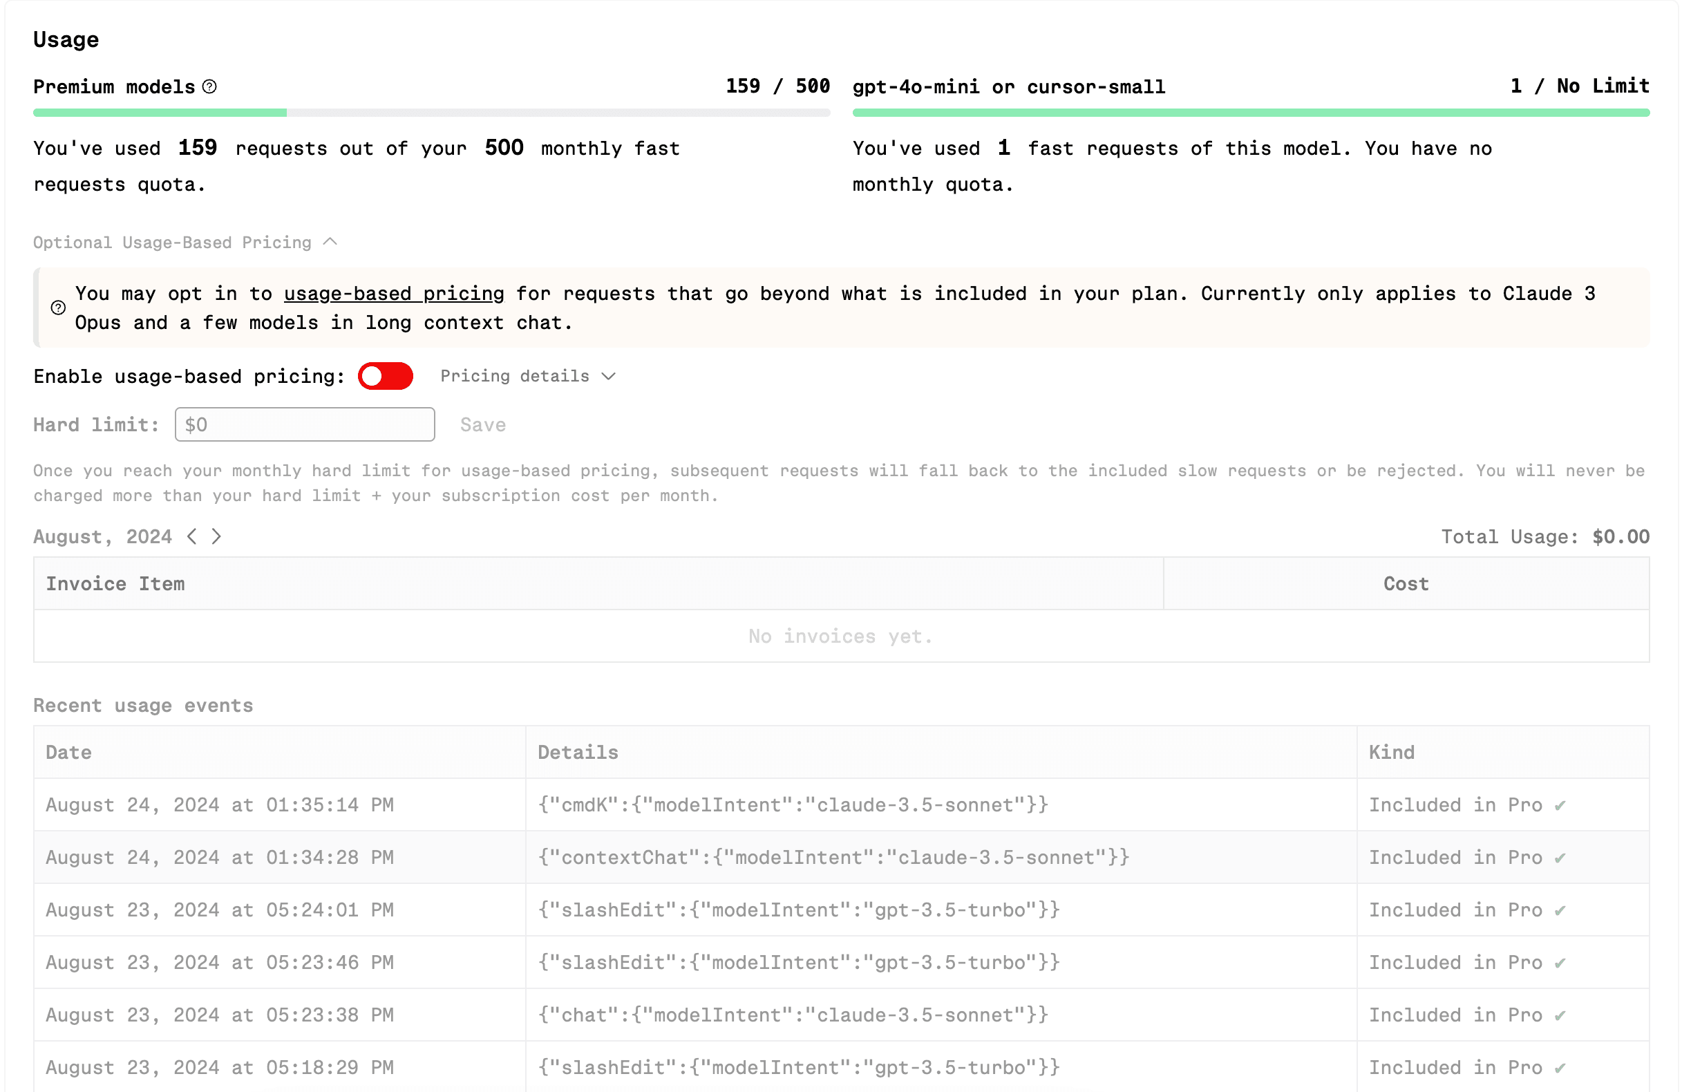Viewport: 1682px width, 1092px height.
Task: Open the Pricing details chevron dropdown
Action: 610,376
